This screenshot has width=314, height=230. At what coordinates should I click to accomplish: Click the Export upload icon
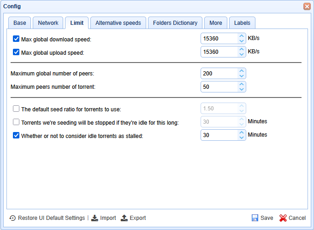(x=124, y=218)
